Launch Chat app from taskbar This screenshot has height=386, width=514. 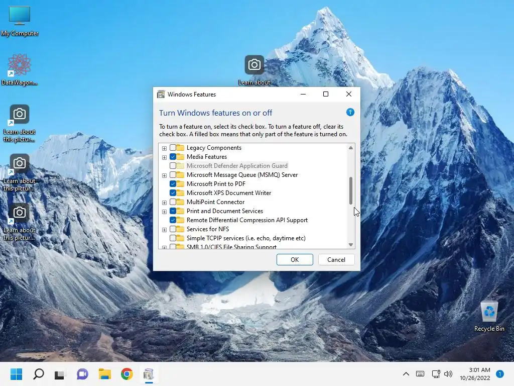click(x=82, y=374)
